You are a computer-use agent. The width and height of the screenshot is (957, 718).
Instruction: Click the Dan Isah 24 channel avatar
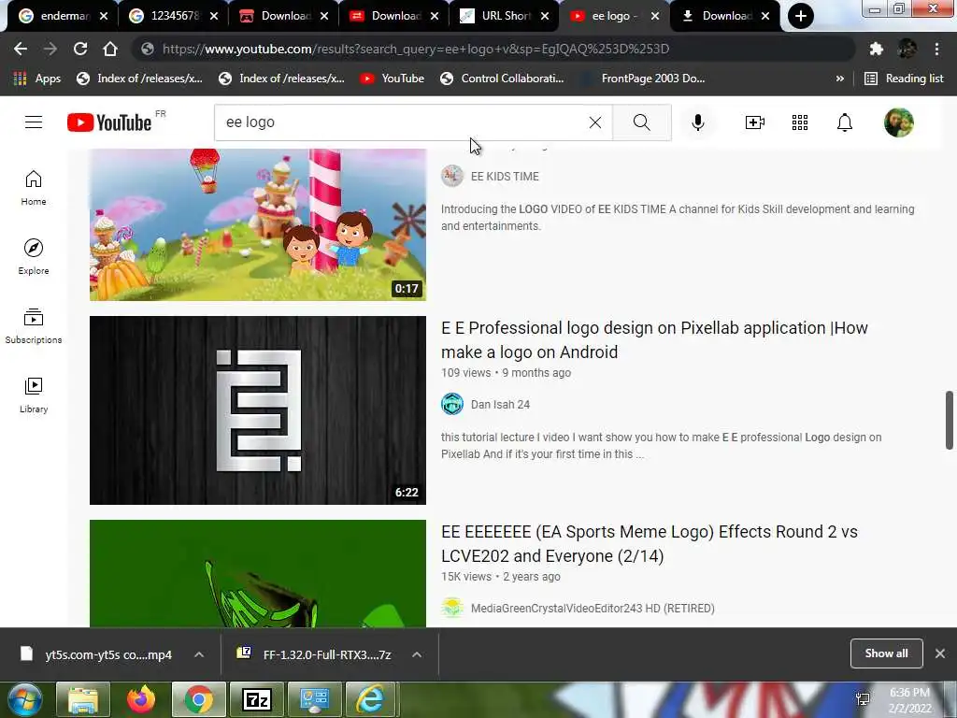click(x=452, y=404)
